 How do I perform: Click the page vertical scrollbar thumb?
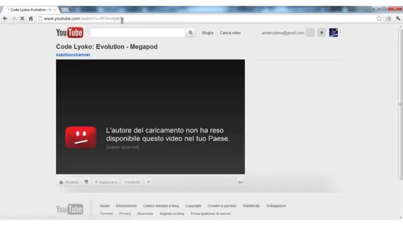[400, 105]
